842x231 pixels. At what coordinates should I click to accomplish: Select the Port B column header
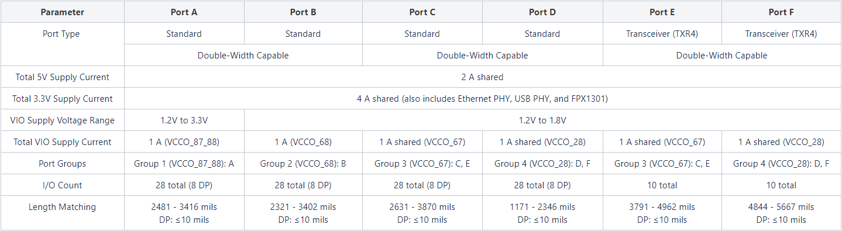(x=303, y=12)
